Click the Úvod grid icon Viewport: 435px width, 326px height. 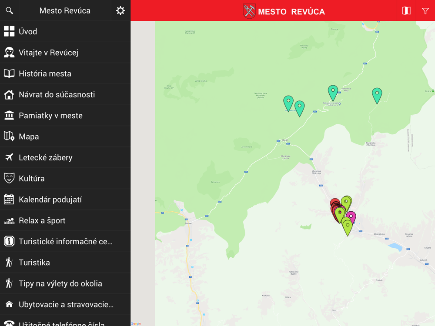click(9, 31)
